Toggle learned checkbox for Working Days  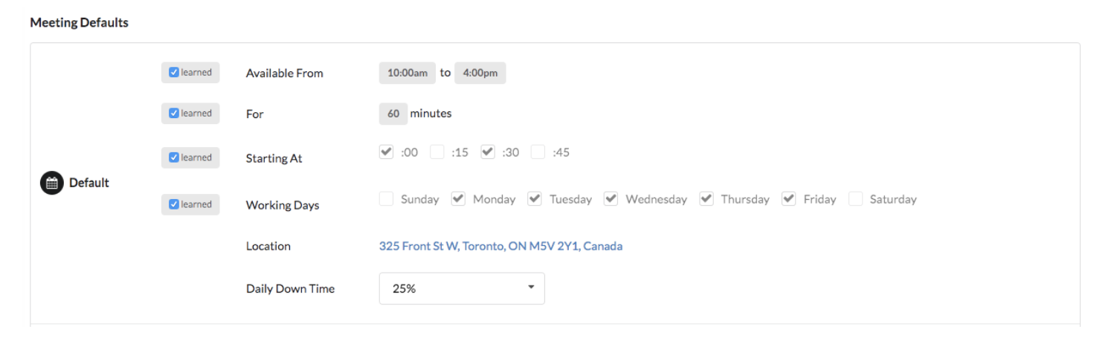point(174,204)
